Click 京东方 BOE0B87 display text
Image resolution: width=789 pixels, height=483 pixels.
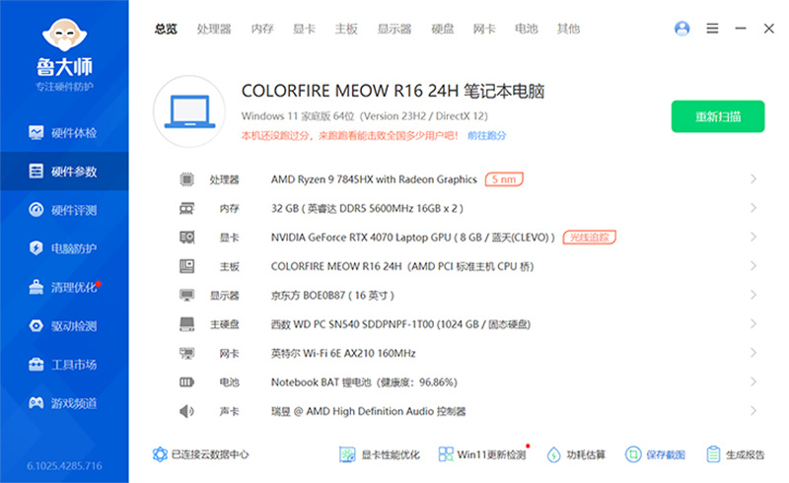click(x=332, y=296)
